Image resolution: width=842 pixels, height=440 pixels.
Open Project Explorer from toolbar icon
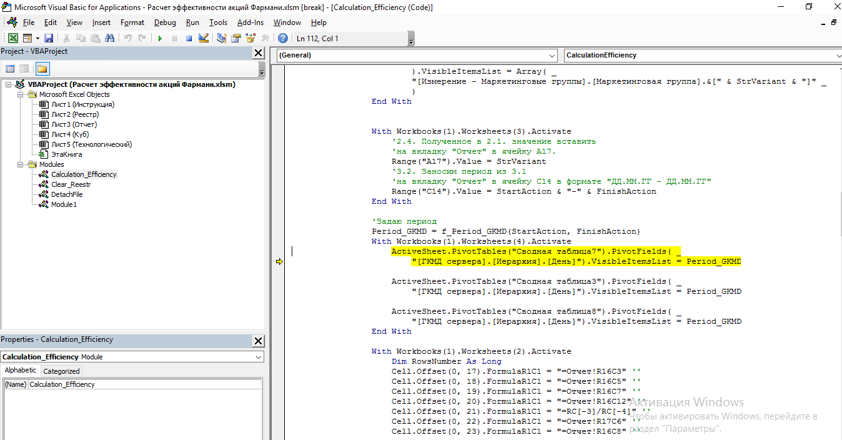(x=222, y=38)
